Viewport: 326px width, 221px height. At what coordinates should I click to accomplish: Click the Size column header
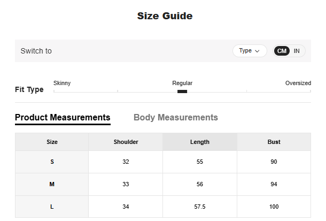(x=52, y=142)
